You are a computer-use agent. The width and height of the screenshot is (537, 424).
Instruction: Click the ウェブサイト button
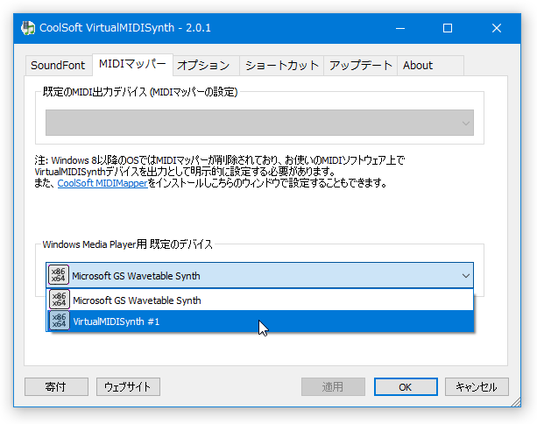[x=128, y=386]
